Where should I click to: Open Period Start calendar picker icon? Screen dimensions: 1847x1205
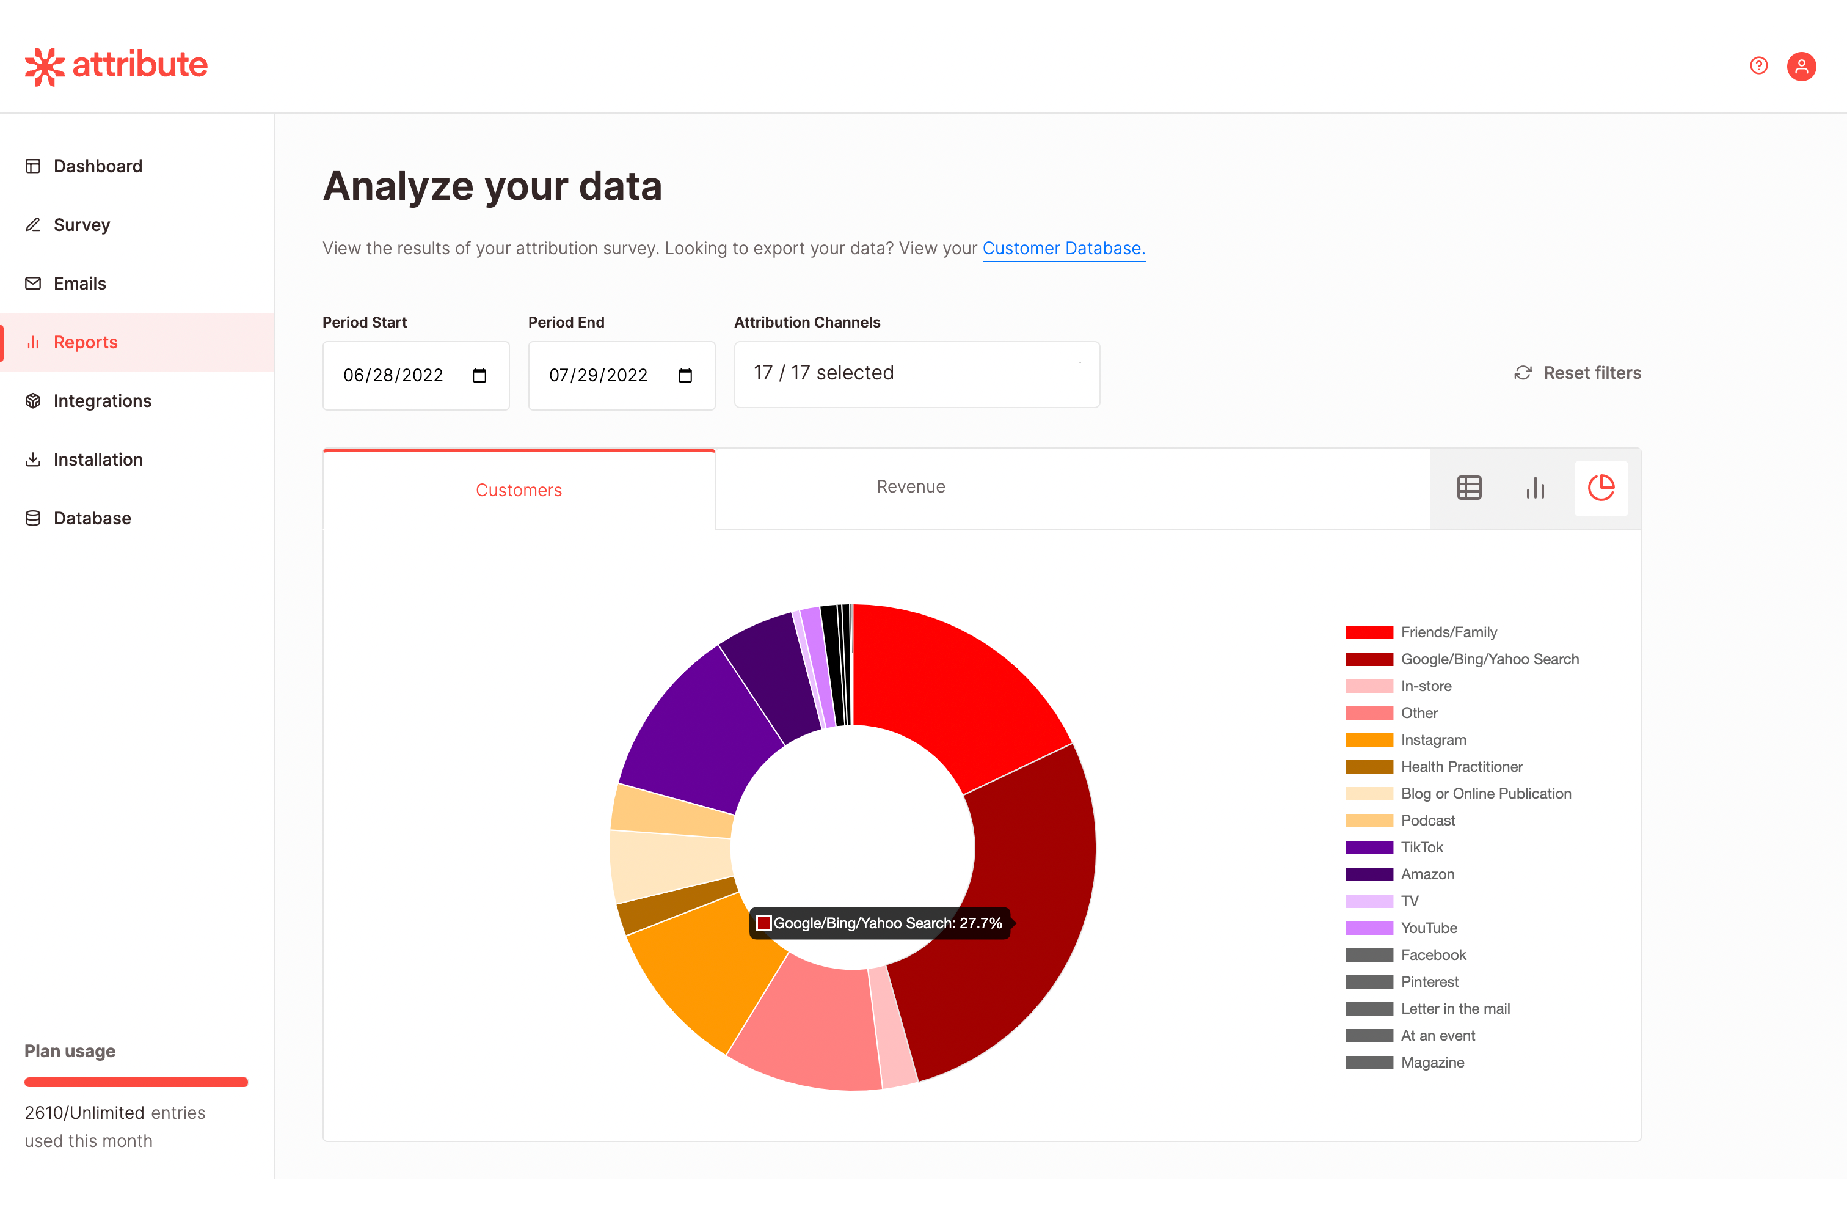(x=479, y=375)
